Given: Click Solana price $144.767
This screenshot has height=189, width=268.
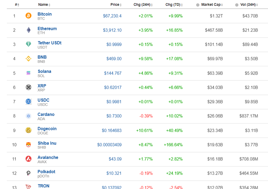Looking at the screenshot, I should (x=113, y=73).
